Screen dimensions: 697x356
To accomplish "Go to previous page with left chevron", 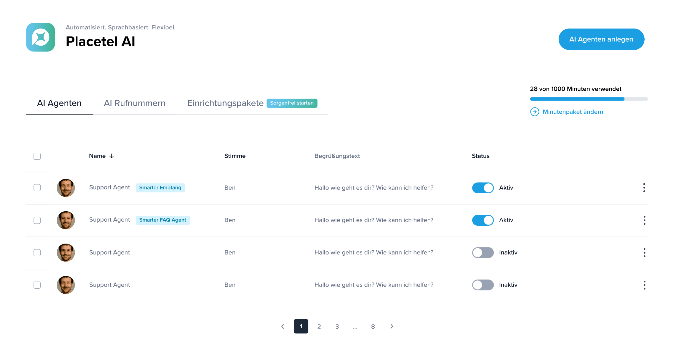I will tap(283, 326).
